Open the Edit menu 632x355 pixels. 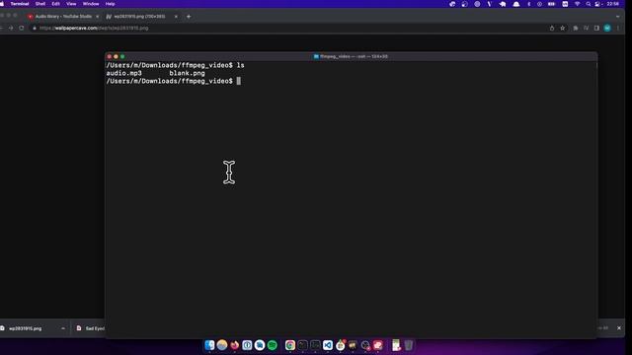click(55, 4)
